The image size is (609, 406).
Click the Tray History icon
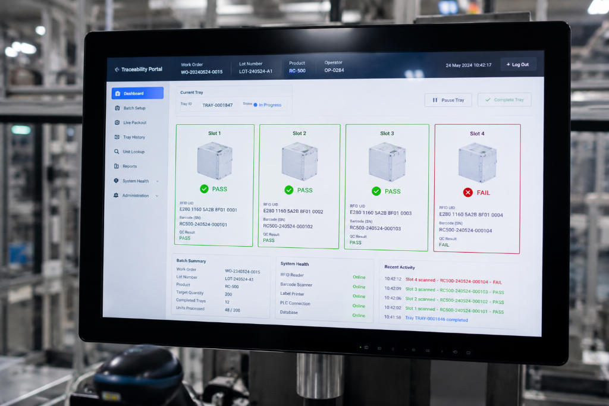pyautogui.click(x=117, y=137)
